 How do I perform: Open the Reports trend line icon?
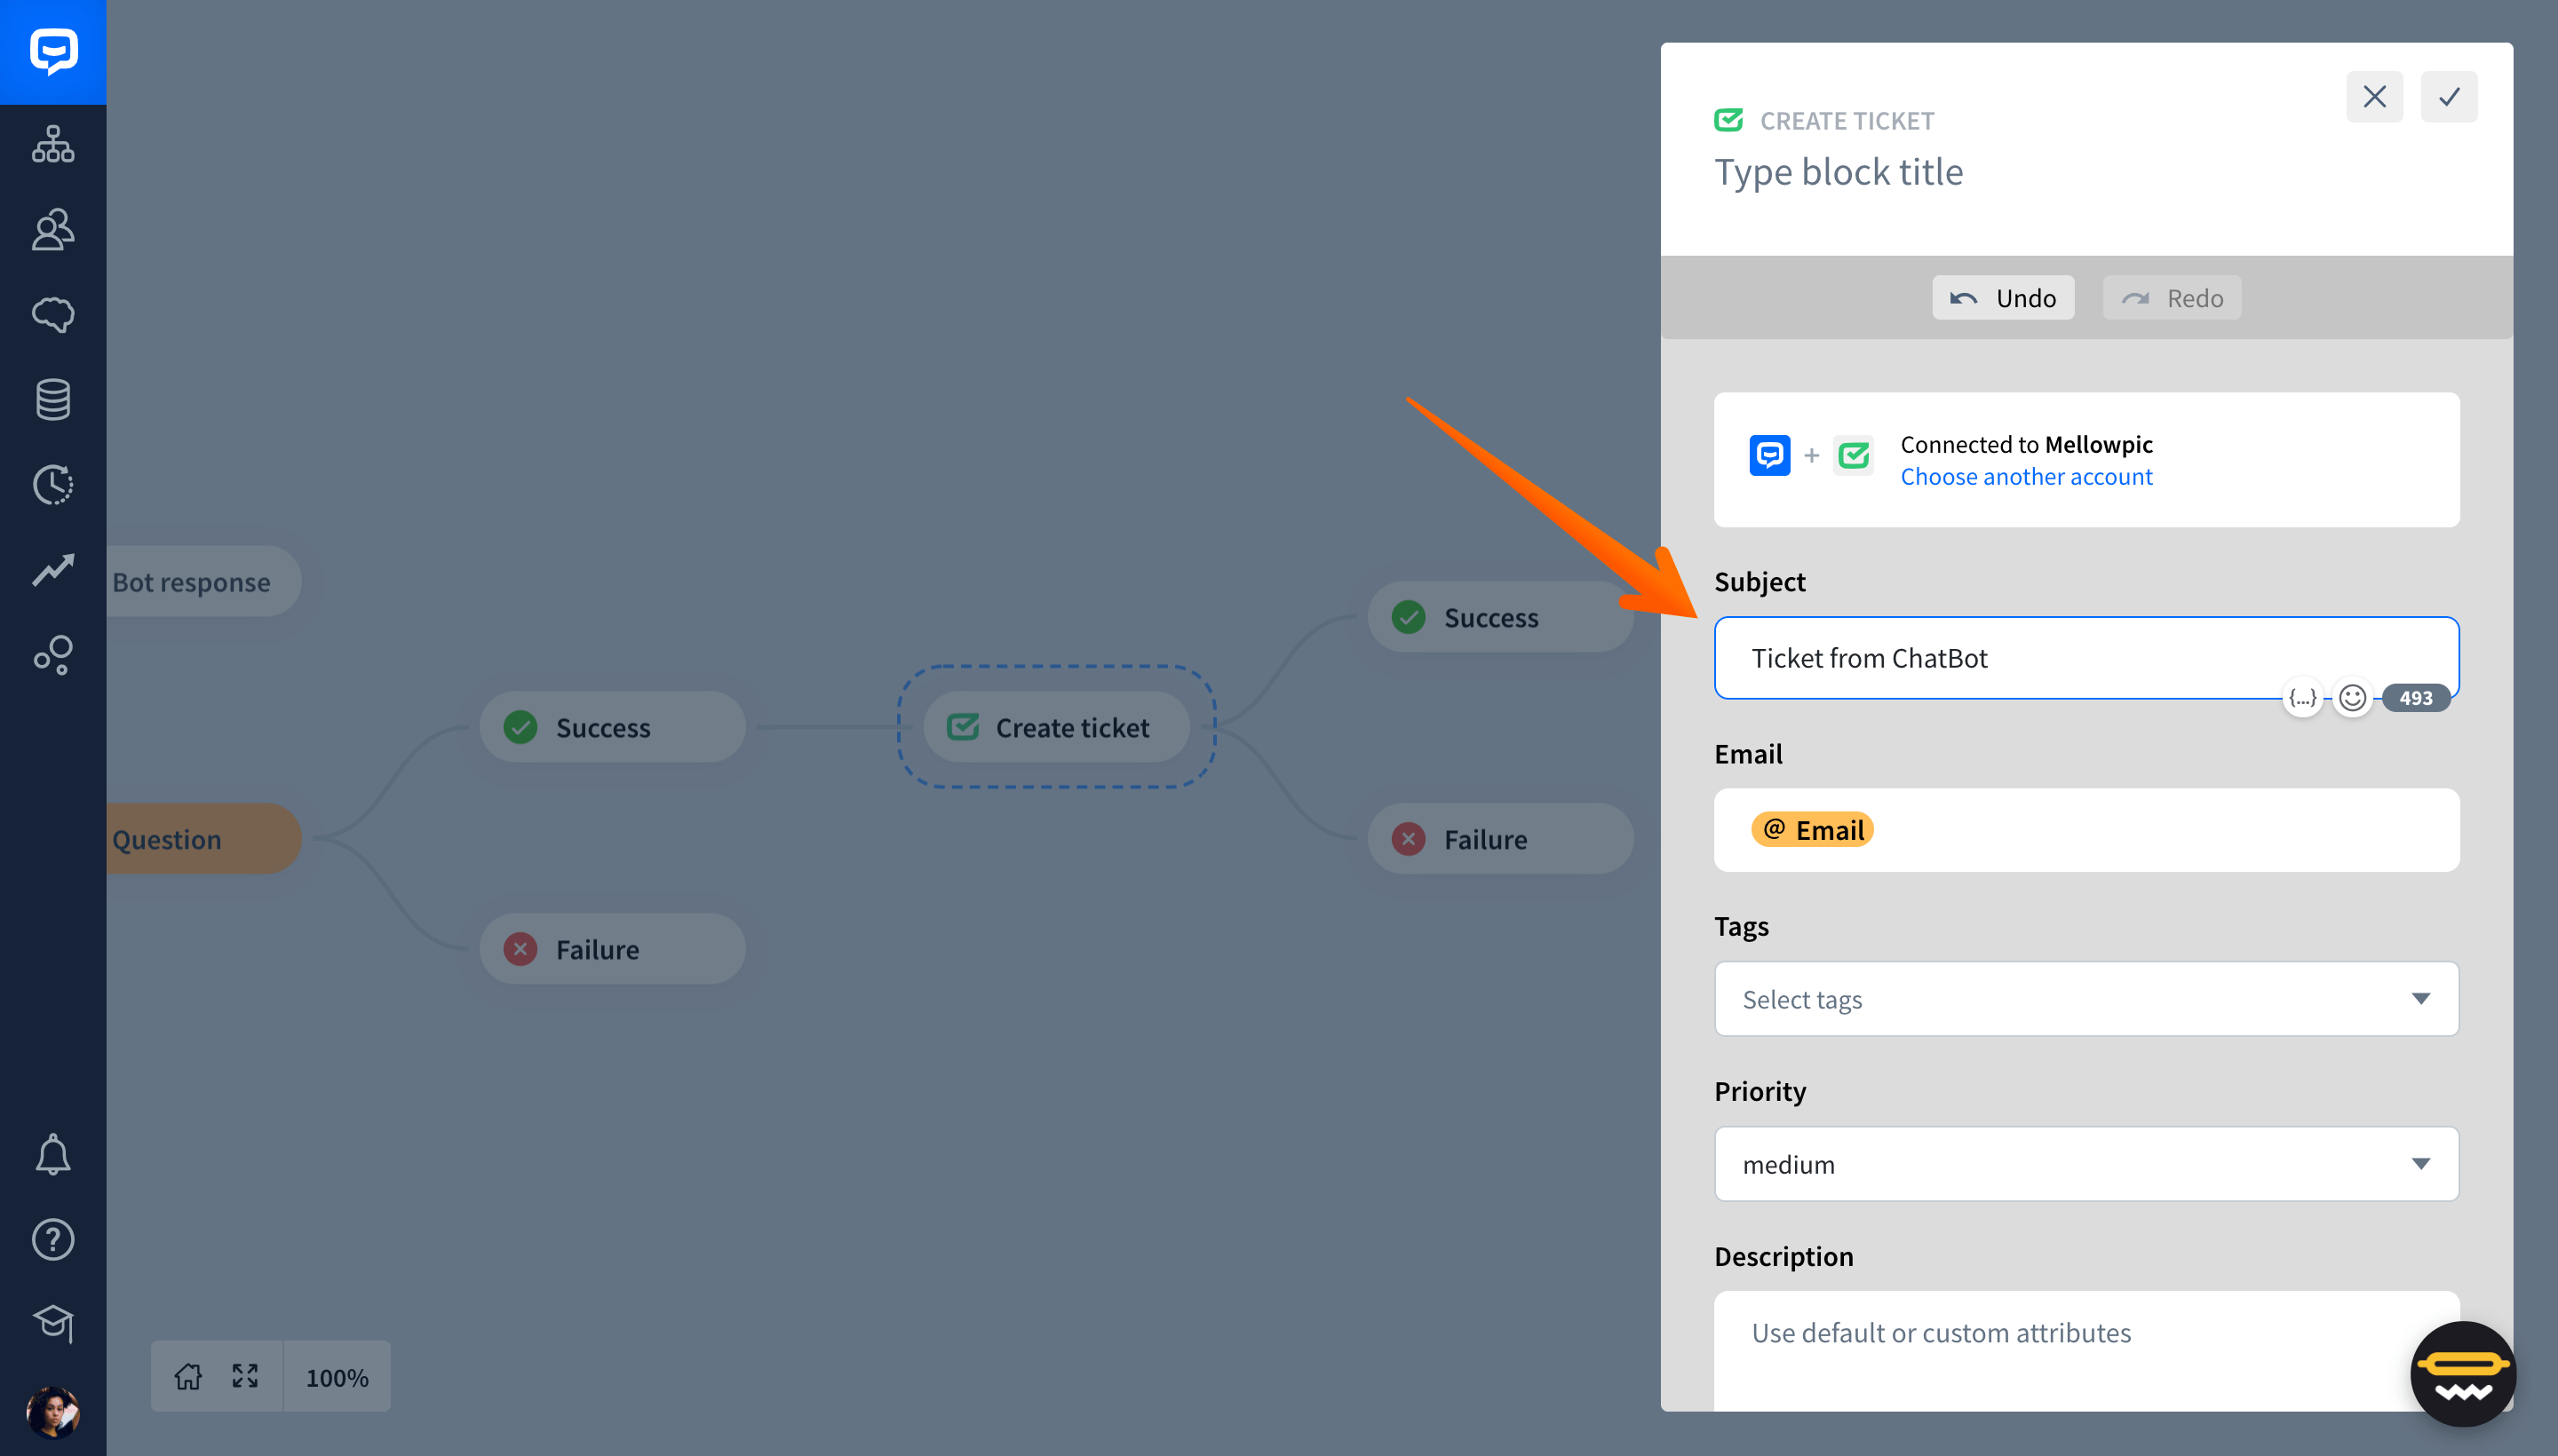(x=53, y=570)
